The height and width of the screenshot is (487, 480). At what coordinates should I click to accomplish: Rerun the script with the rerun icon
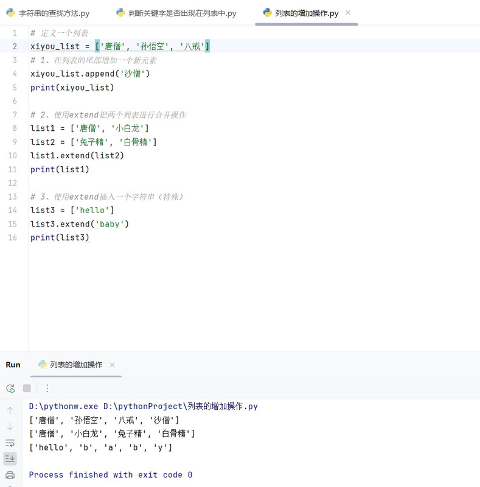[10, 388]
